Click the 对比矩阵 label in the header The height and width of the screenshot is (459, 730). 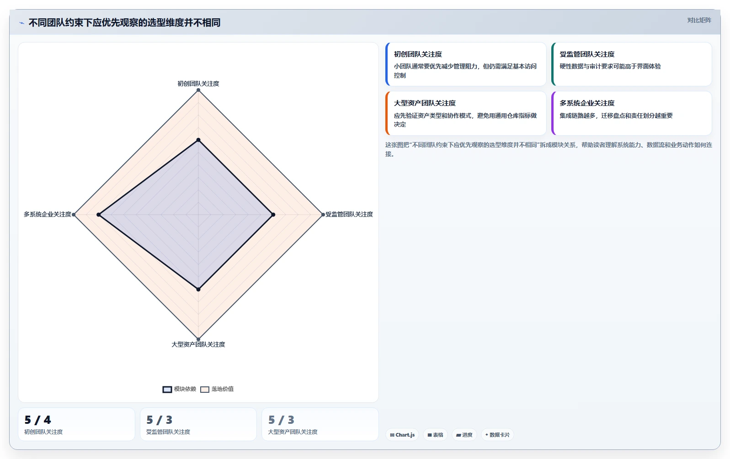699,20
